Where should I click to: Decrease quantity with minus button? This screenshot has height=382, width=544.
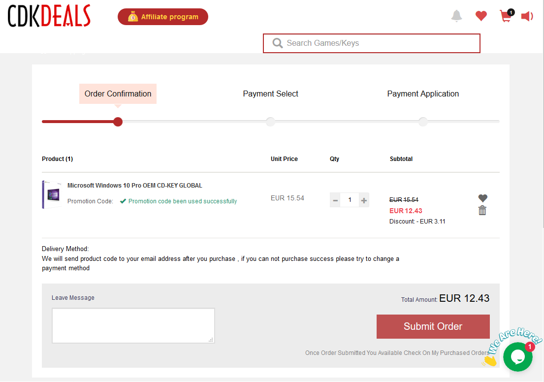tap(335, 200)
